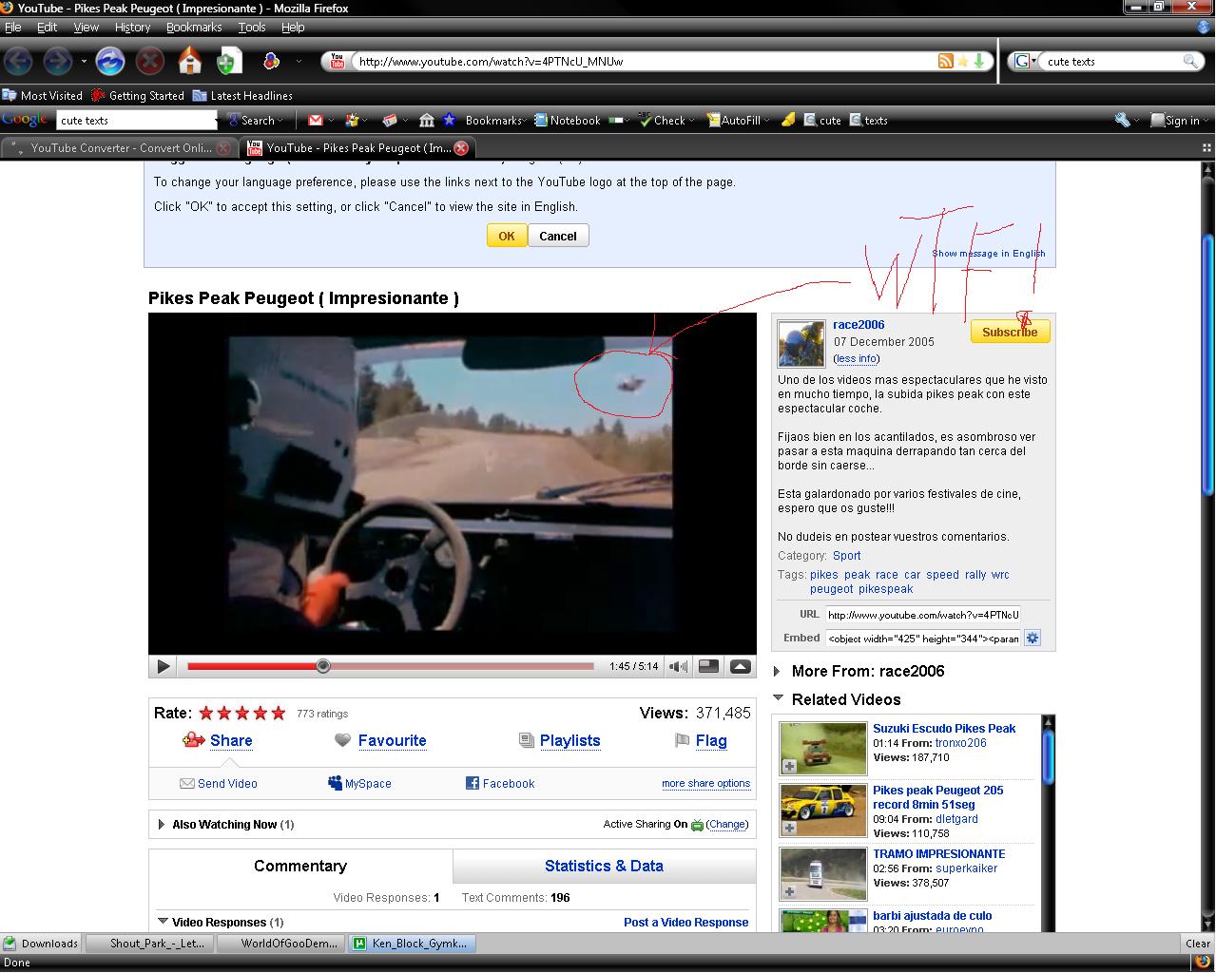Open Gmail icon on the Google toolbar
Image resolution: width=1216 pixels, height=973 pixels.
[x=315, y=121]
